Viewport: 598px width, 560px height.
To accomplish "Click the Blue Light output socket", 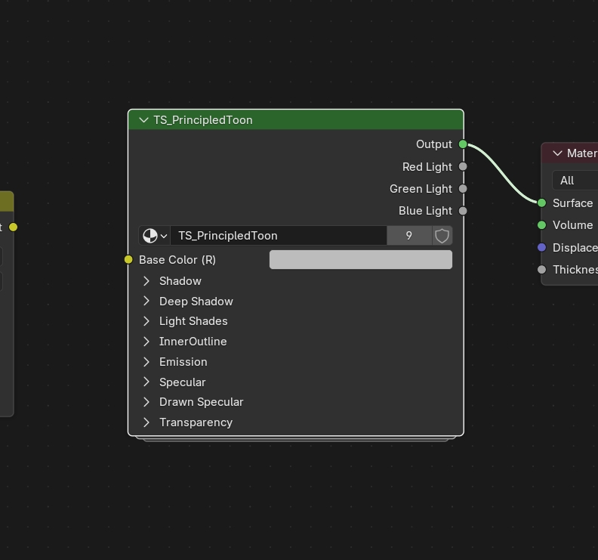I will tap(463, 211).
